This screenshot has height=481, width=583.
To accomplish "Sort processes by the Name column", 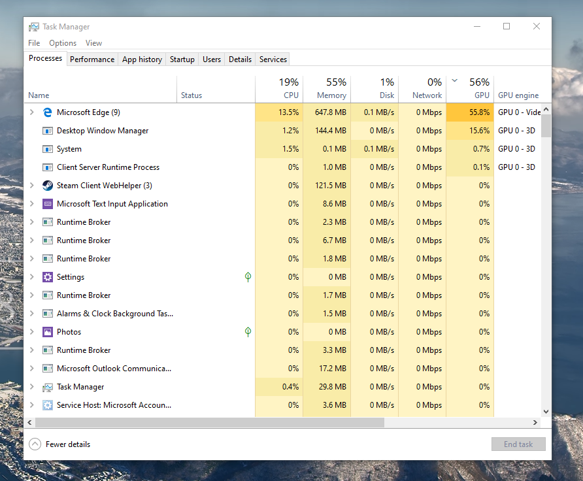I will click(101, 90).
